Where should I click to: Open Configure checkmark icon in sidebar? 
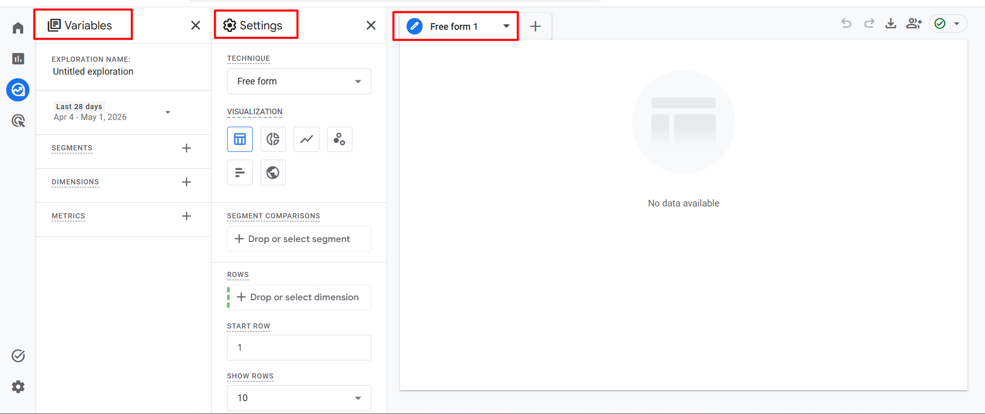click(18, 356)
